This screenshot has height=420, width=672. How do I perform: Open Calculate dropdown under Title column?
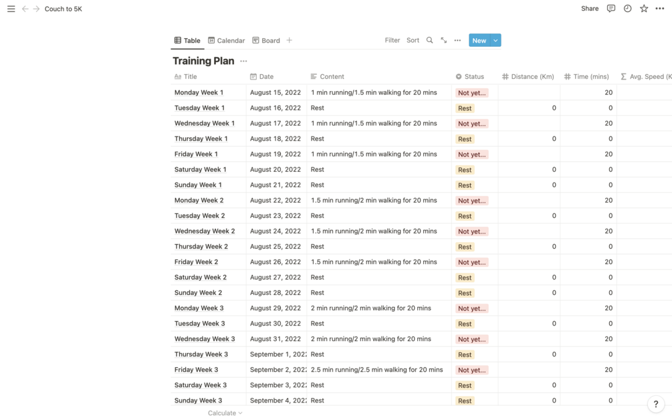tap(225, 413)
